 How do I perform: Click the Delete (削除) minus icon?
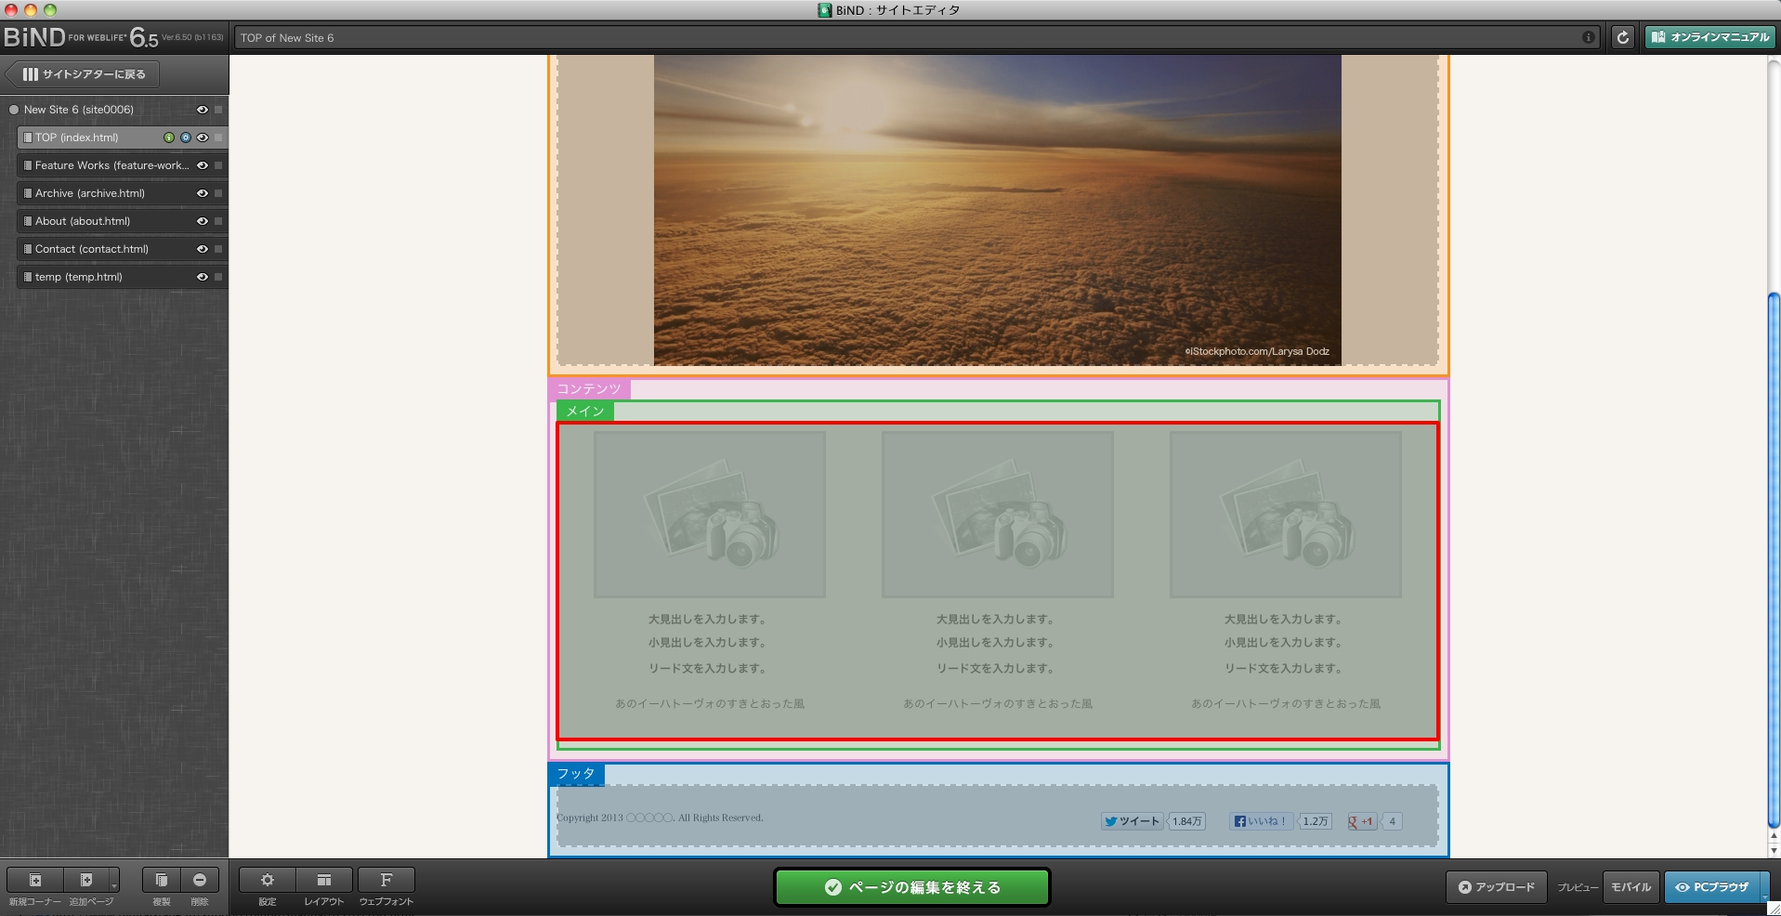coord(200,880)
